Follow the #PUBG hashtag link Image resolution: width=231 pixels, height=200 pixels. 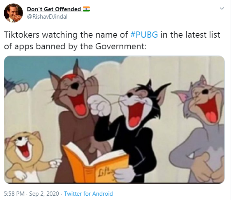(x=144, y=35)
